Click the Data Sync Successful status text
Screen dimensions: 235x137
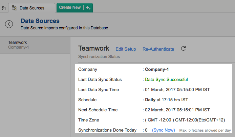click(x=166, y=80)
